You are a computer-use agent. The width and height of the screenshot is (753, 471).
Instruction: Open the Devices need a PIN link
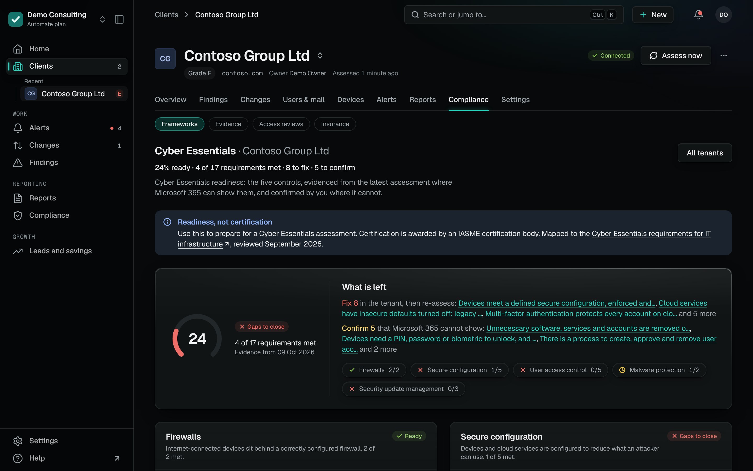tap(439, 339)
